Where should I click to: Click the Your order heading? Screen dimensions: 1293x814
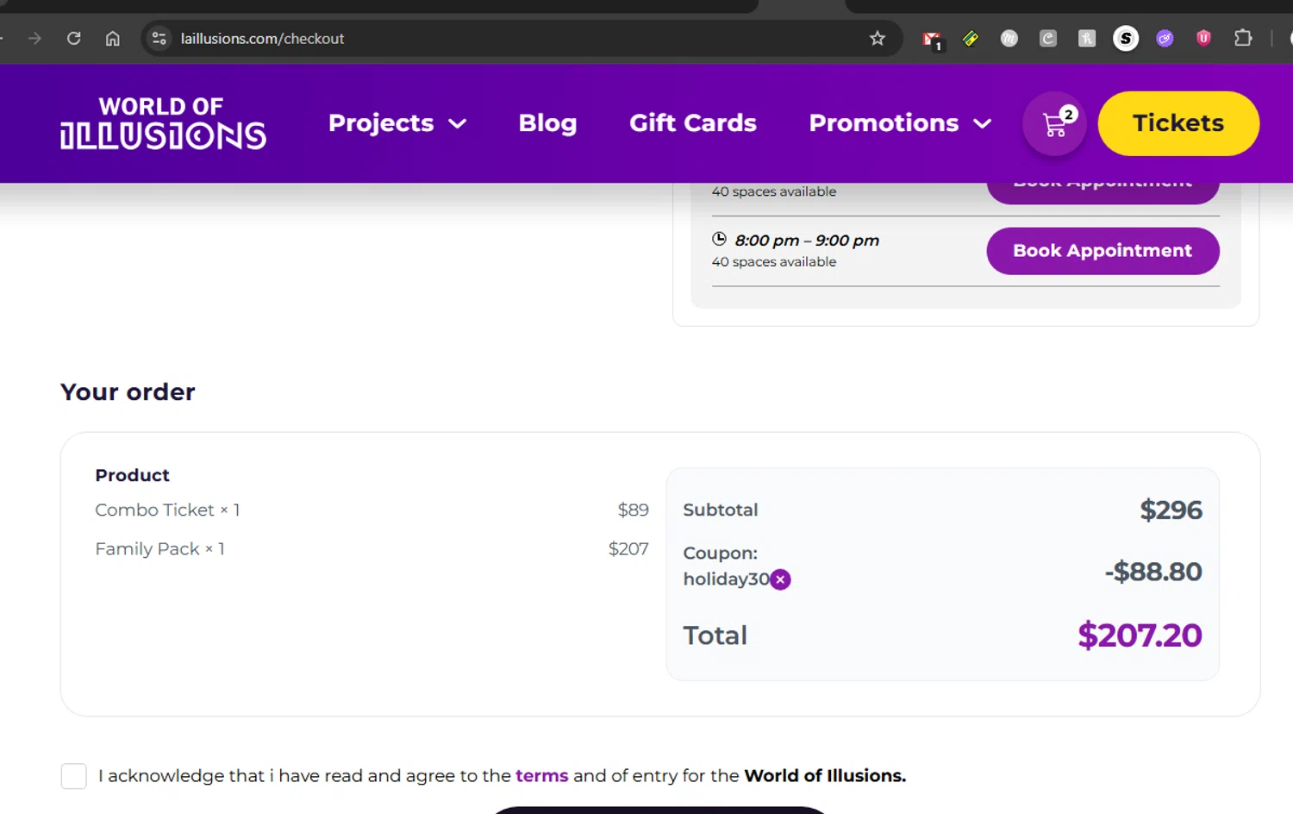(x=128, y=392)
